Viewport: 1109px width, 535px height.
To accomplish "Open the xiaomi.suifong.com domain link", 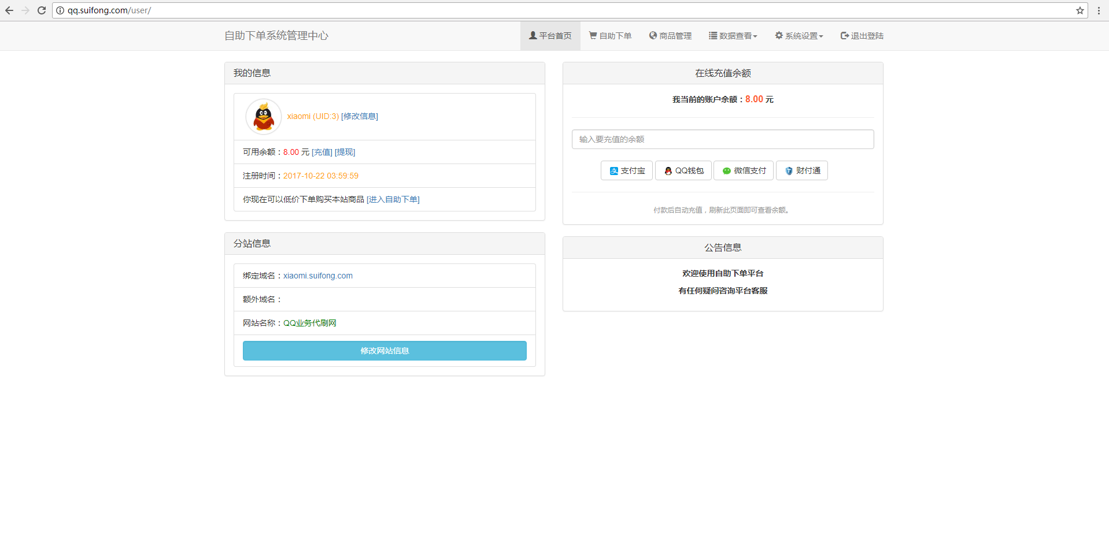I will [318, 276].
